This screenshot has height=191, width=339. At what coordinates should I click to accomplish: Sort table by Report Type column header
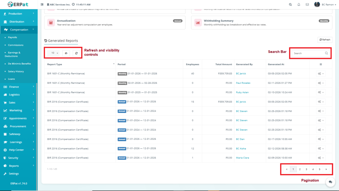click(55, 64)
